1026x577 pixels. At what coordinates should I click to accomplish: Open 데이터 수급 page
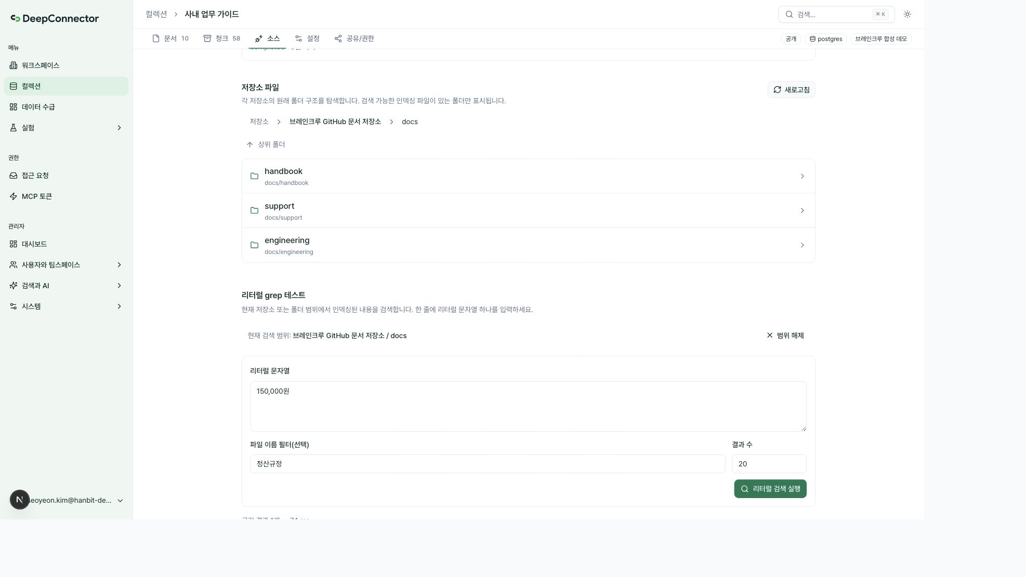tap(66, 107)
